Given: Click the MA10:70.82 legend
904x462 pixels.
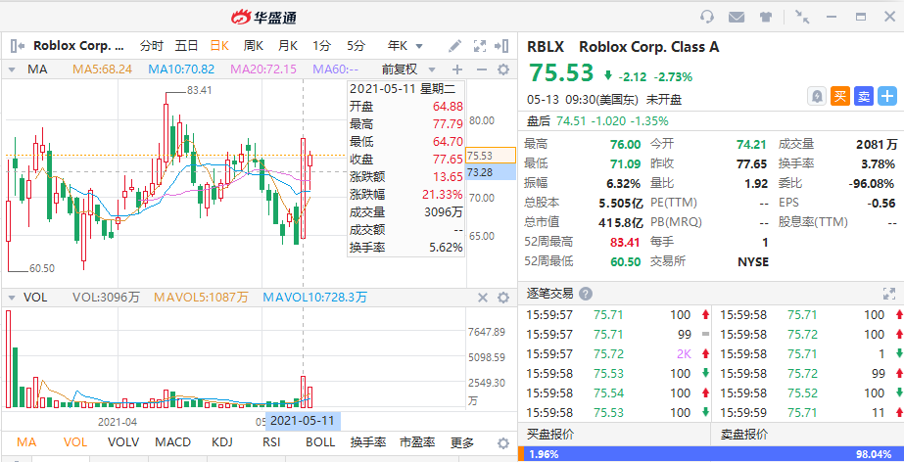Looking at the screenshot, I should pyautogui.click(x=181, y=69).
